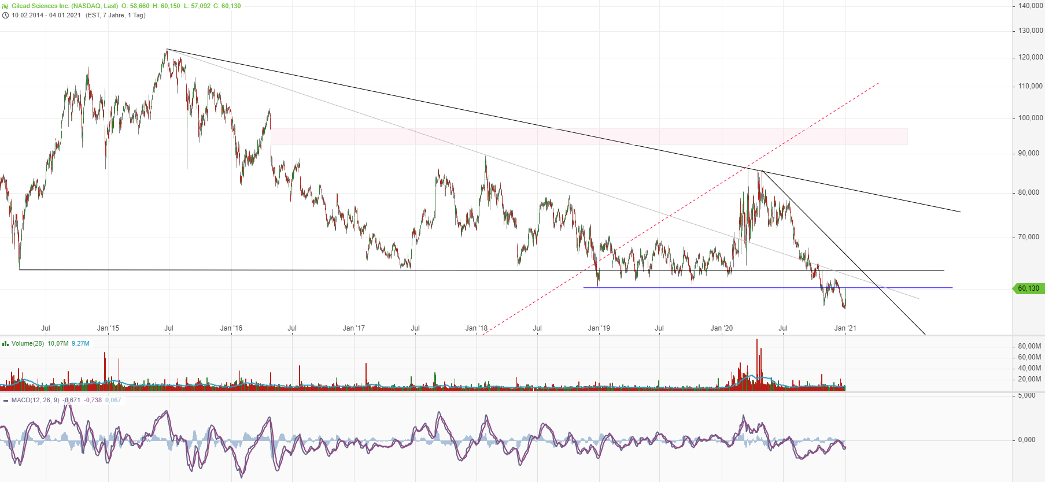Click the 10.02.2014 - 04.01.2021 date range

click(x=46, y=16)
